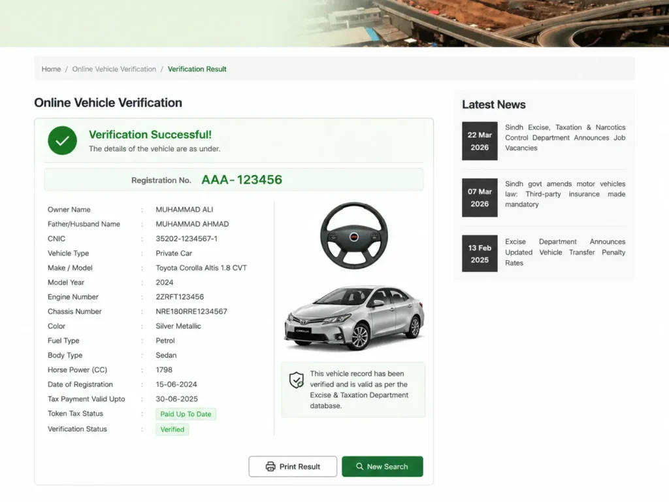This screenshot has width=669, height=502.
Task: Click the 07 Mar 2026 date badge
Action: coord(480,197)
